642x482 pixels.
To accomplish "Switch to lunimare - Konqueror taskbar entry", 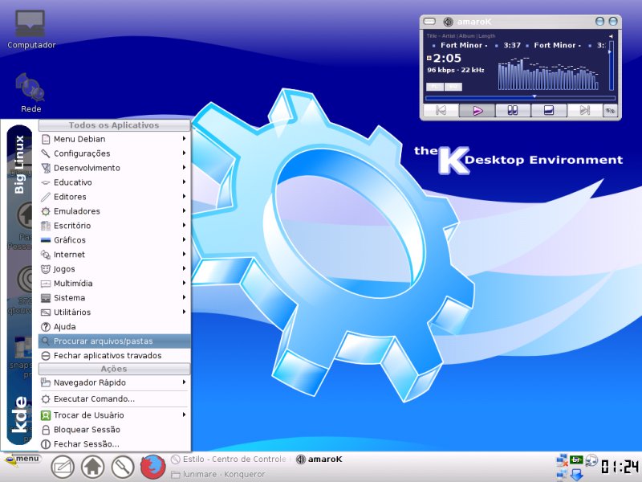I will click(x=218, y=474).
